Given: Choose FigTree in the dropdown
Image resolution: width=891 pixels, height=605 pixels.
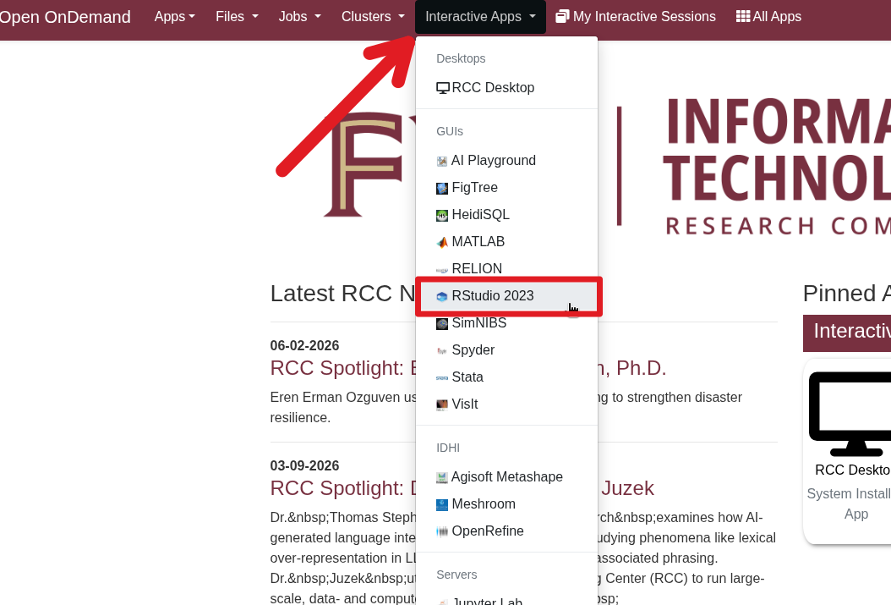Looking at the screenshot, I should coord(506,188).
